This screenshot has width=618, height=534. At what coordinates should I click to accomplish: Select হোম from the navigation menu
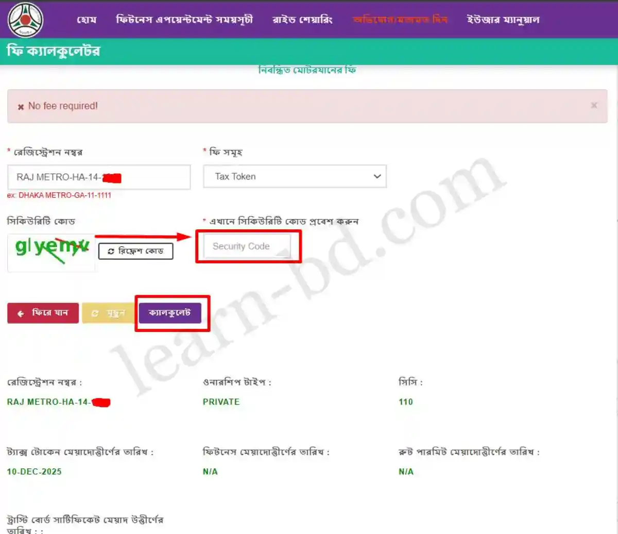(87, 20)
